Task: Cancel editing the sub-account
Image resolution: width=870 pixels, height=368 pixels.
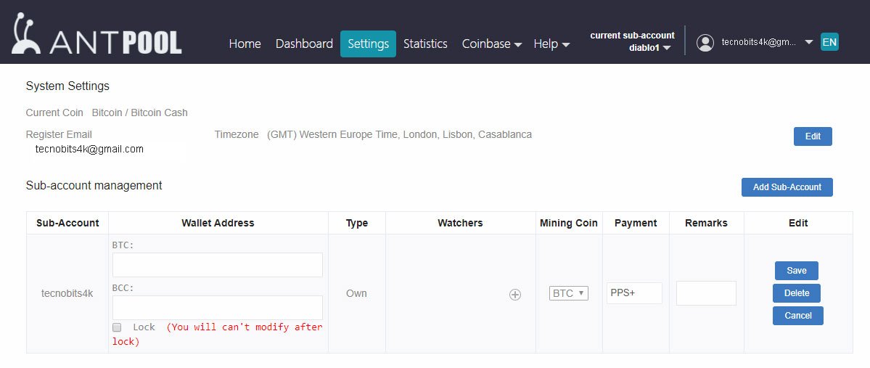Action: click(798, 315)
